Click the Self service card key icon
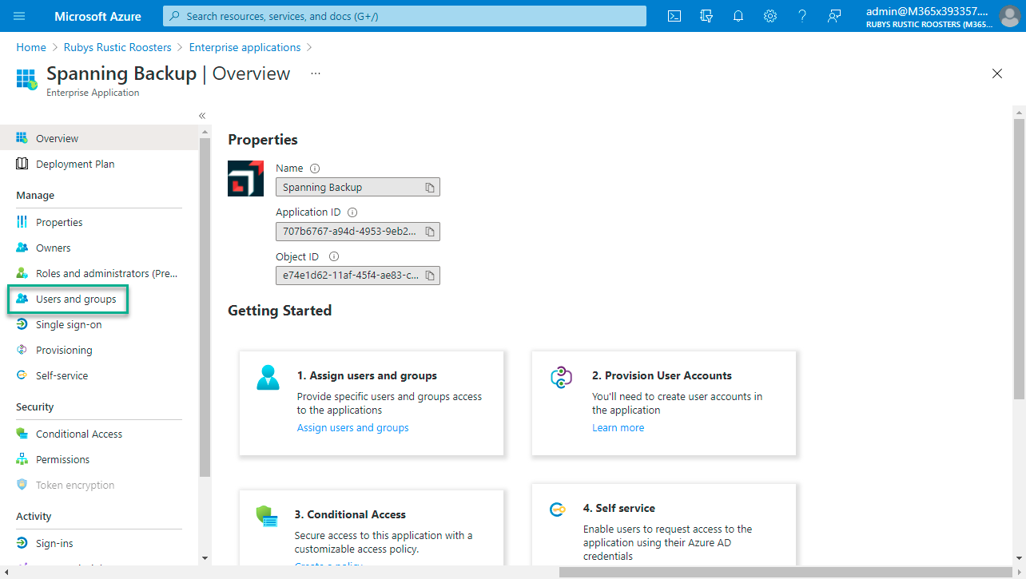Viewport: 1026px width, 579px height. pyautogui.click(x=558, y=509)
